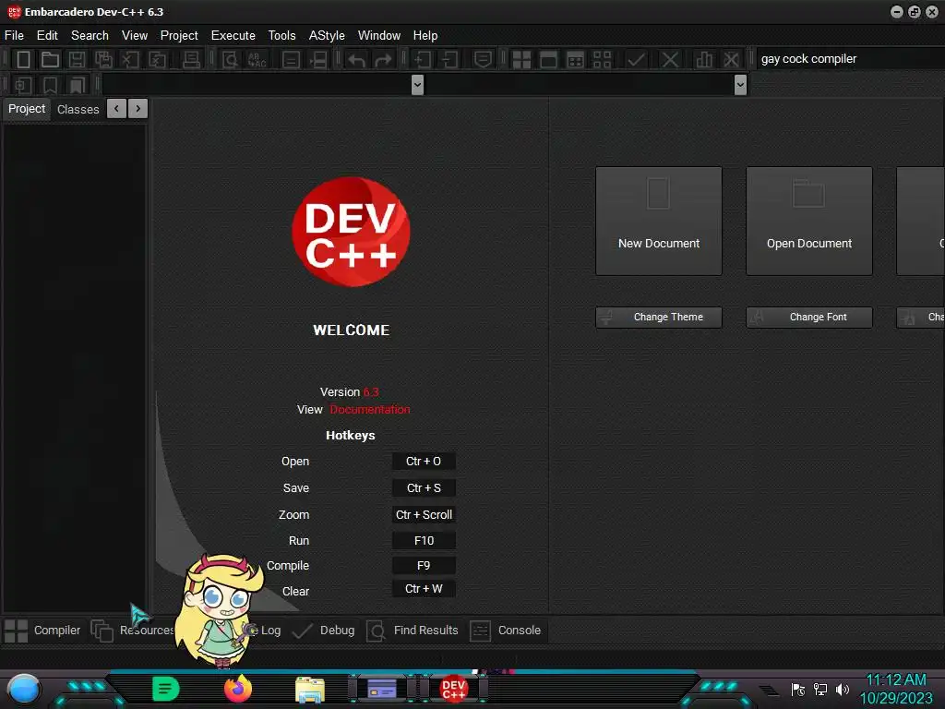Click the Save All toolbar icon
Viewport: 945px width, 709px height.
(103, 59)
